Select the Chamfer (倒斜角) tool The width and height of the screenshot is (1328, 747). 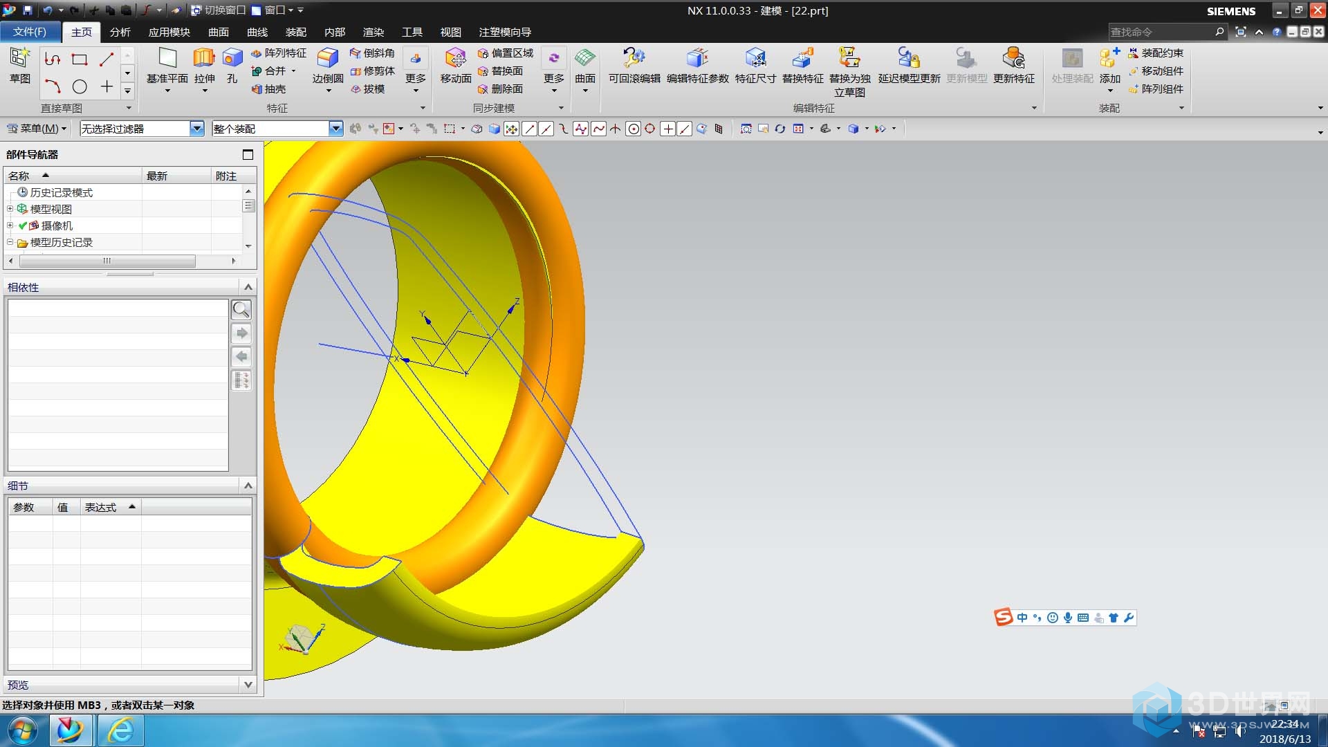click(372, 53)
